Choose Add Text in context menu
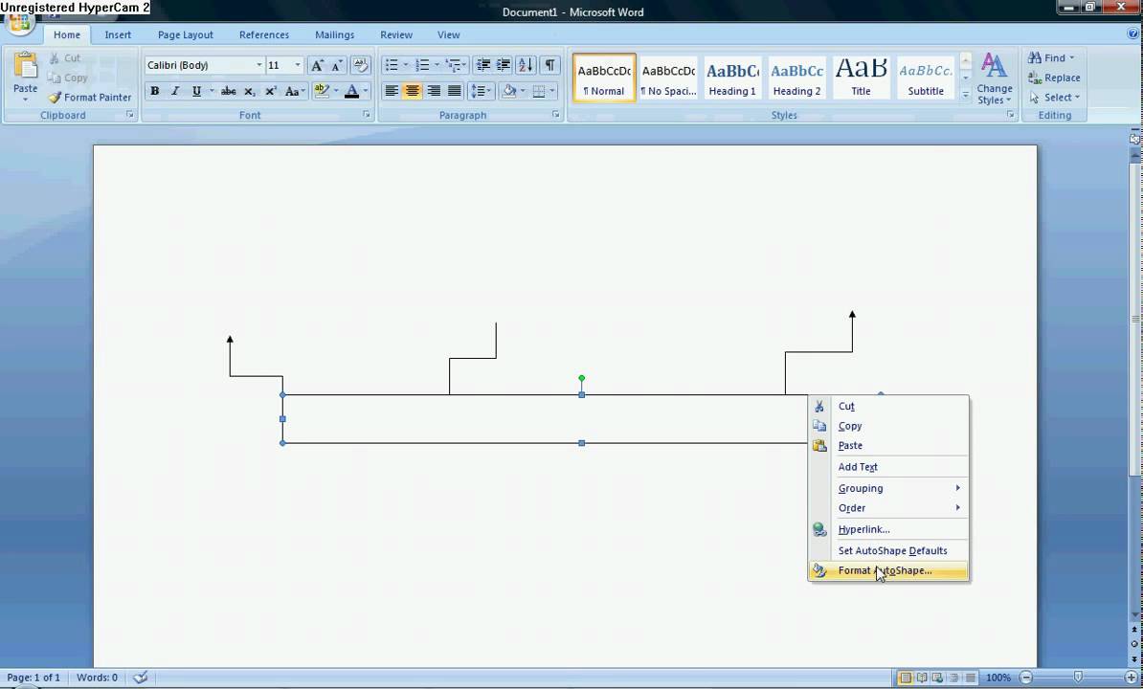 888,467
